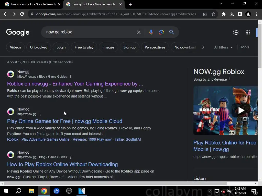Screen dimensions: 262x196
Task: Click the Google logo
Action: pos(18,32)
